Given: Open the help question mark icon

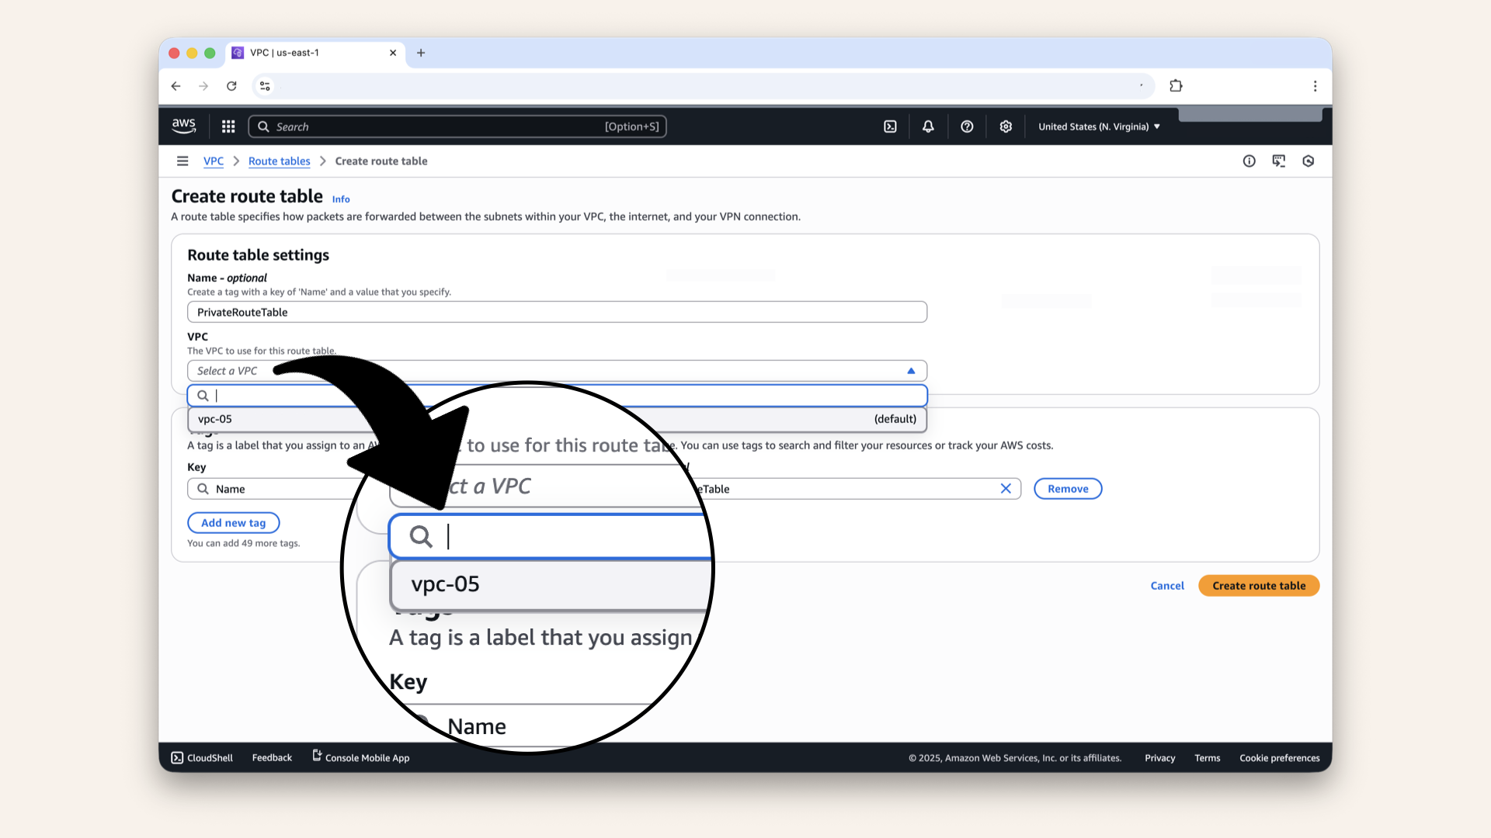Looking at the screenshot, I should click(x=967, y=126).
